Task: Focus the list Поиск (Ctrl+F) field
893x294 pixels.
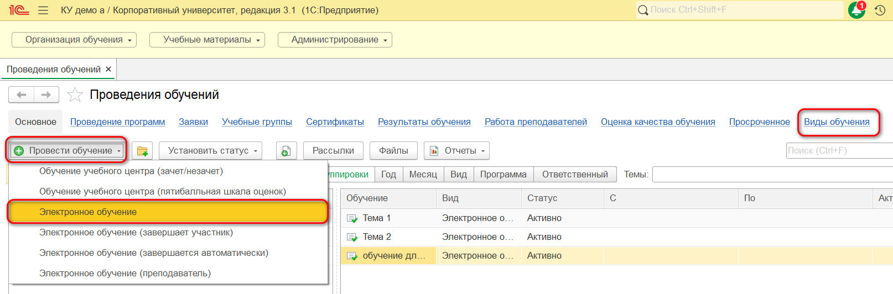Action: (839, 150)
